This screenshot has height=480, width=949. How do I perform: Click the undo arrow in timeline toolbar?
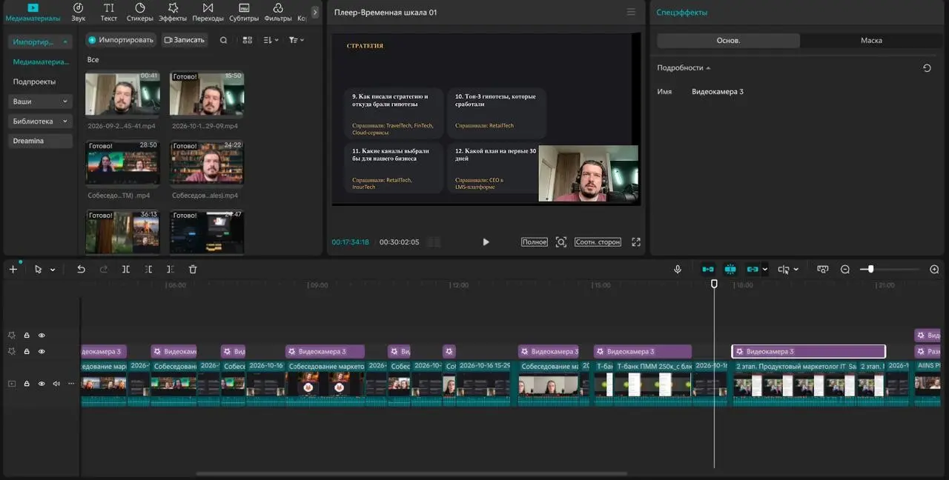(x=81, y=270)
